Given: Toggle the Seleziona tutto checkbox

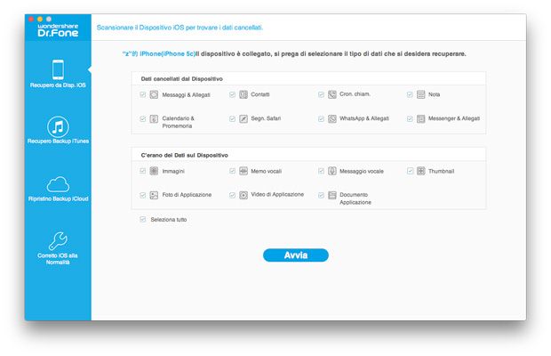Looking at the screenshot, I should (x=142, y=219).
